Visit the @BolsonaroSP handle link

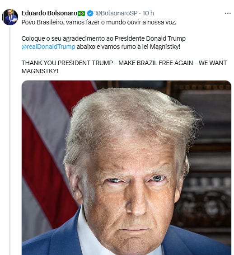(x=117, y=13)
